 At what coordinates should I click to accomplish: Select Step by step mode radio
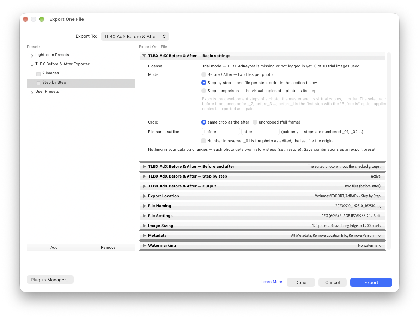point(204,83)
